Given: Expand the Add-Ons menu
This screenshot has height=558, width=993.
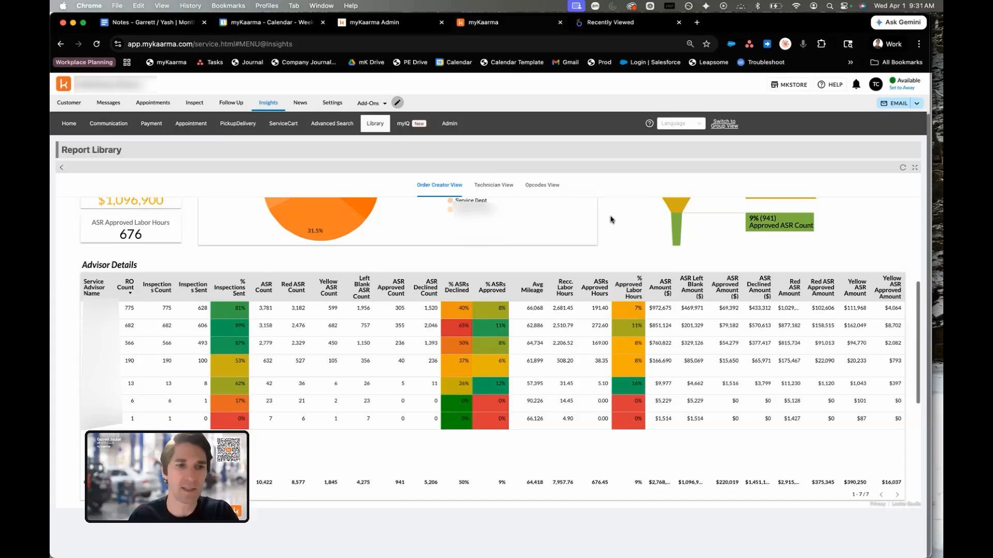Looking at the screenshot, I should pyautogui.click(x=372, y=103).
